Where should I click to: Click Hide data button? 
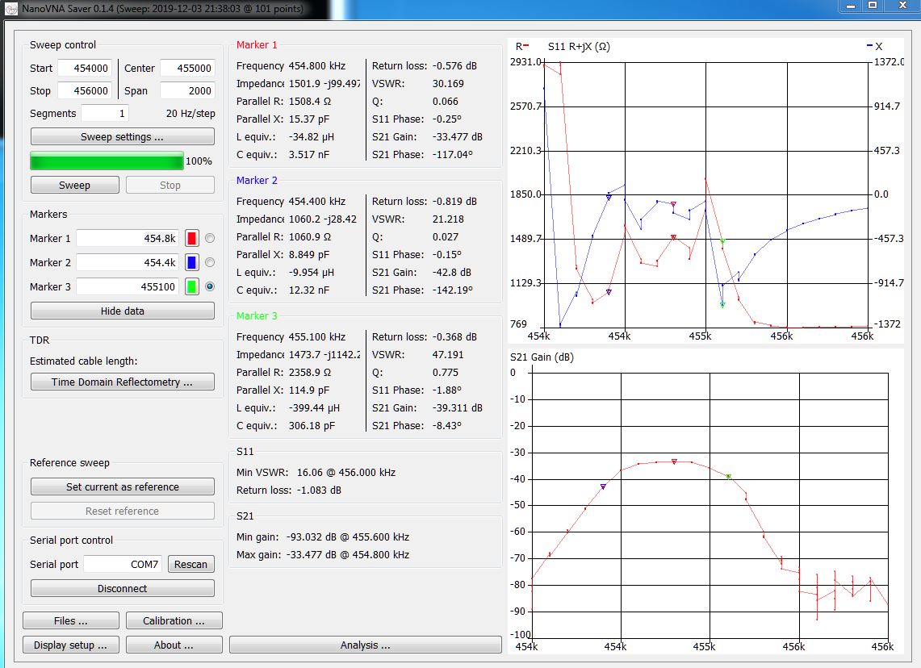123,311
